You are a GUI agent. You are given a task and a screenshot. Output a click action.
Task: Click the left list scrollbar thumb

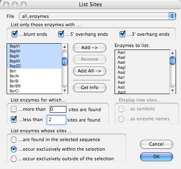click(x=64, y=62)
